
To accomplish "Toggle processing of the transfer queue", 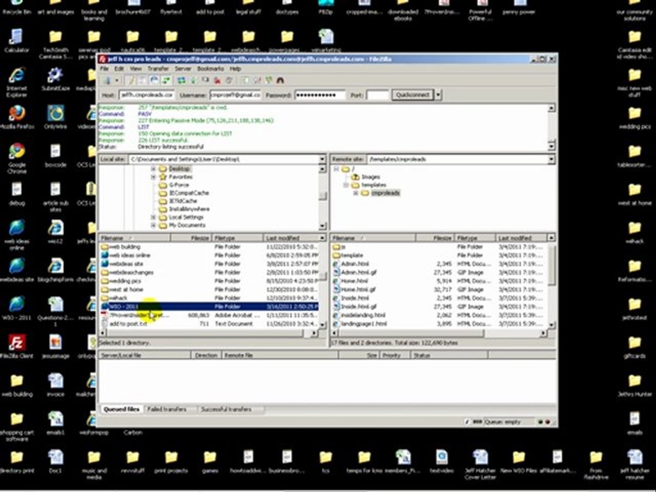I will 193,81.
